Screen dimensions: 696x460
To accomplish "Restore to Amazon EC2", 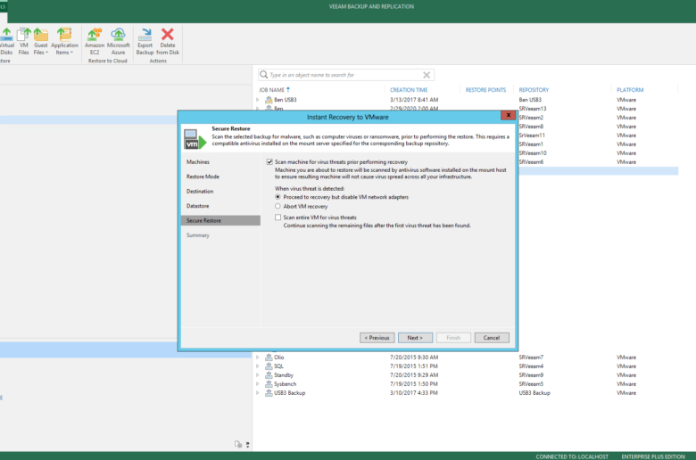I will tap(95, 41).
